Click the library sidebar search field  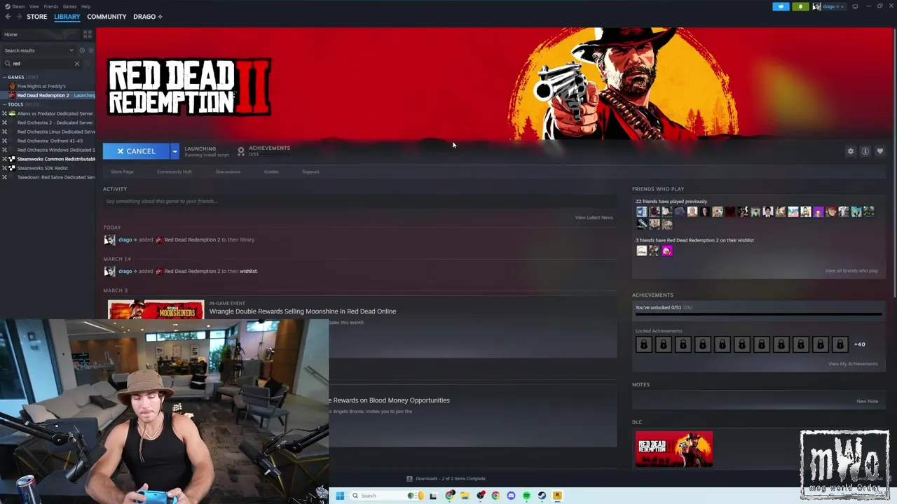[x=41, y=64]
